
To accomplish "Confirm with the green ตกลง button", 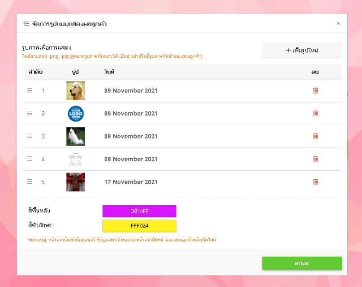I will point(302,263).
